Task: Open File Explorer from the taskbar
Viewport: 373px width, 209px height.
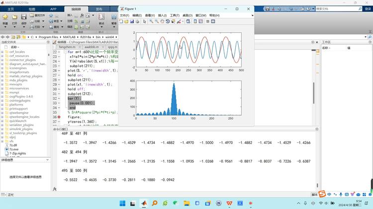Action: pos(186,204)
